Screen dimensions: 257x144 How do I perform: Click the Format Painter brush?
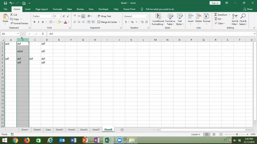[x=12, y=23]
